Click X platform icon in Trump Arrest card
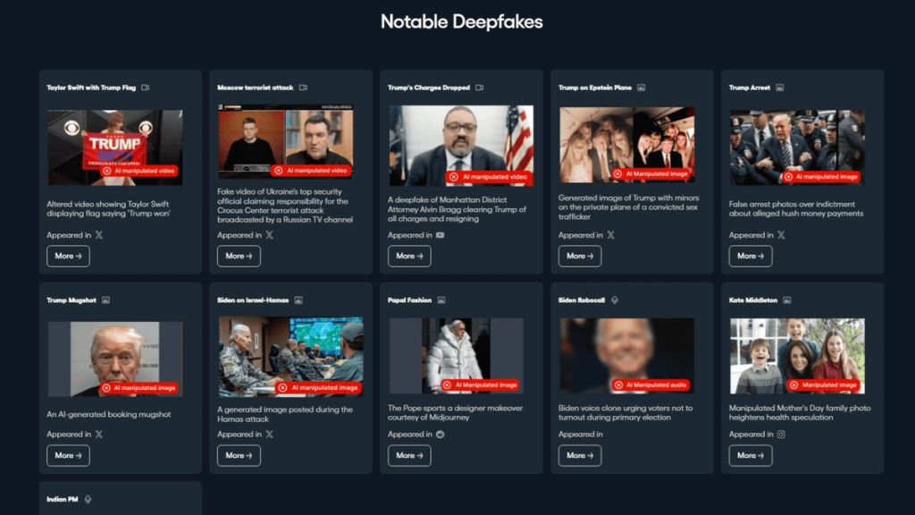This screenshot has width=915, height=515. 781,235
